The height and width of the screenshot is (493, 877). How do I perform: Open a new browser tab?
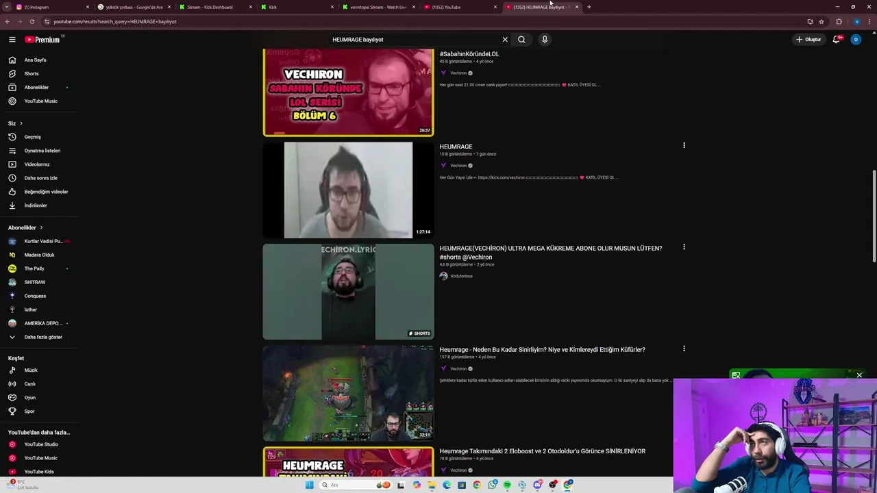pyautogui.click(x=589, y=7)
